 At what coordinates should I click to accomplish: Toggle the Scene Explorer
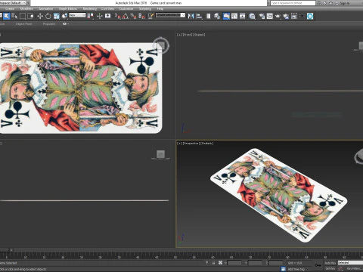[209, 16]
